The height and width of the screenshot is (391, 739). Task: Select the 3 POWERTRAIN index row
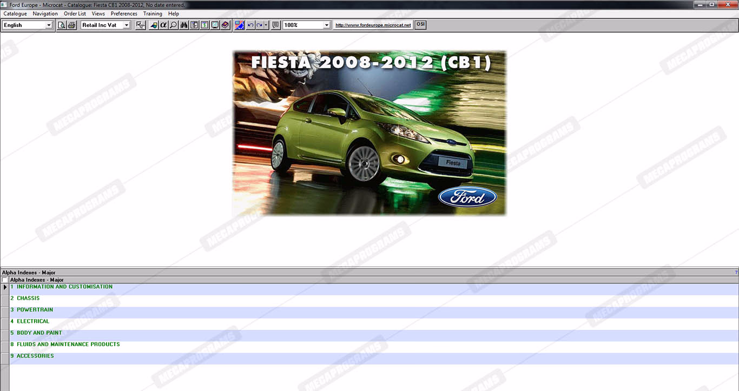coord(35,310)
